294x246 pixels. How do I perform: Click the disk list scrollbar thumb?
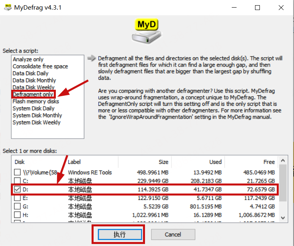pyautogui.click(x=283, y=183)
